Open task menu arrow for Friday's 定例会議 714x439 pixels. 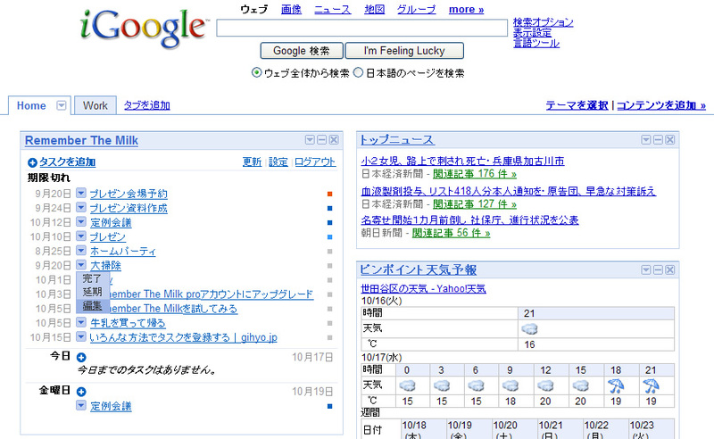click(81, 406)
